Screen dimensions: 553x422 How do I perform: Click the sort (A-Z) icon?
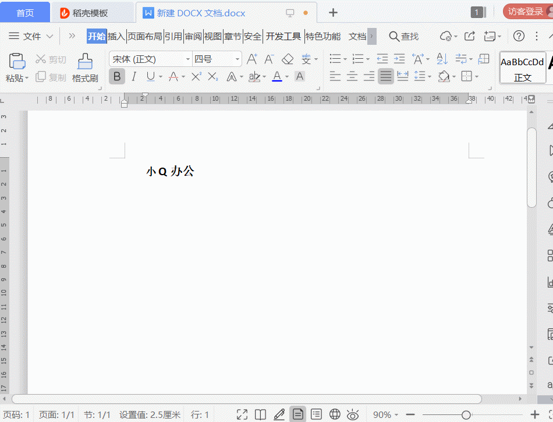coord(442,59)
